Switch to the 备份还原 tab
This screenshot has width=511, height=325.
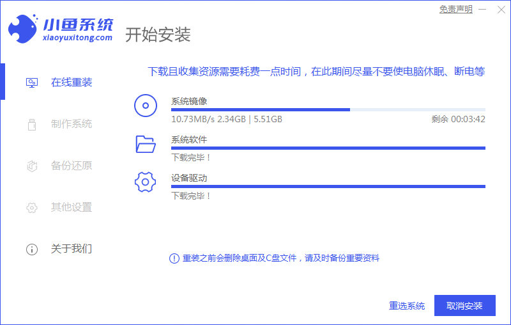pyautogui.click(x=72, y=166)
